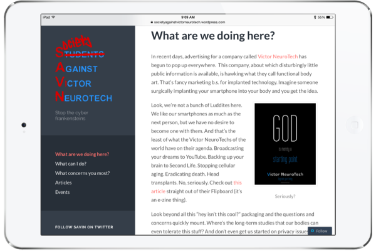
Task: Click the 'Follow SAVIN on Twitter' heading
Action: point(84,227)
